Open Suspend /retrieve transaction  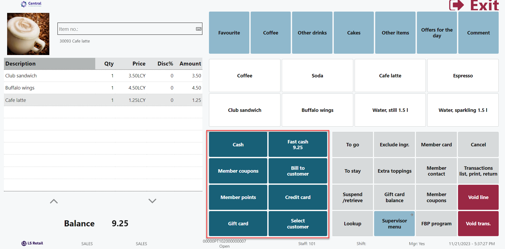click(x=352, y=197)
